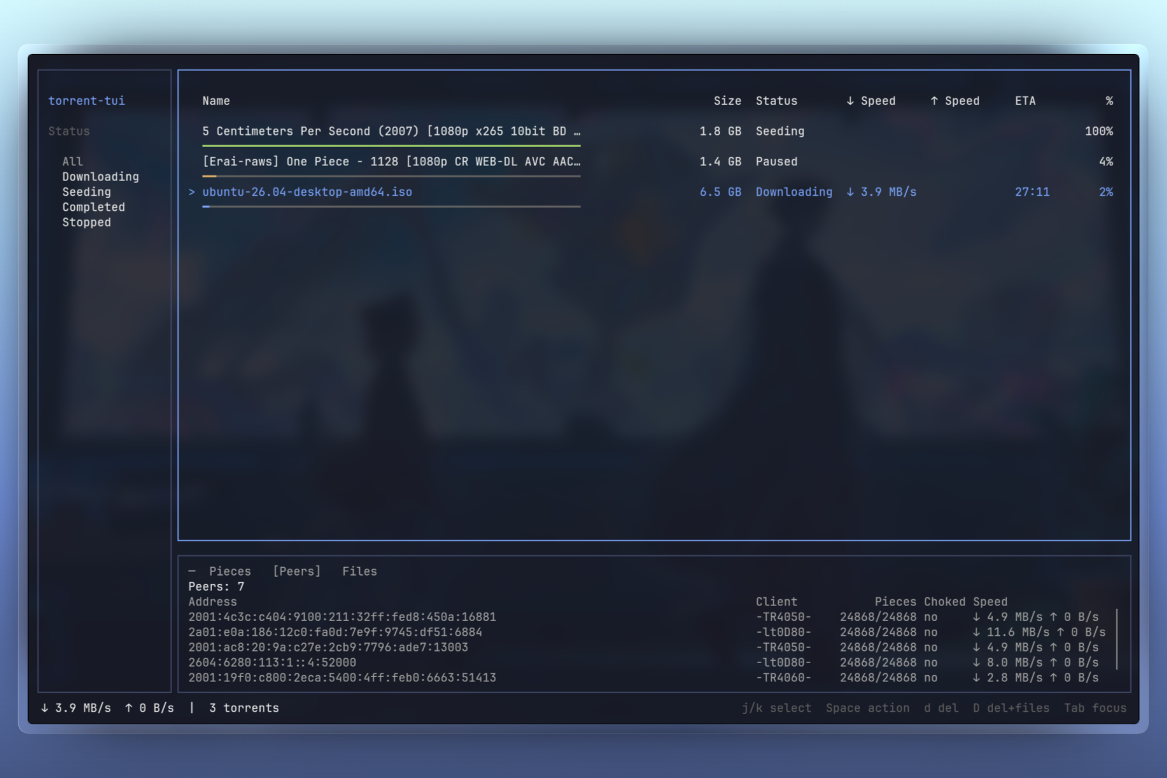Open the [Peers] tab
The height and width of the screenshot is (778, 1167).
tap(297, 571)
